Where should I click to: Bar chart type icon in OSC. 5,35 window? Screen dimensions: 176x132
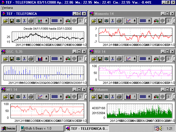pyautogui.click(x=40, y=59)
